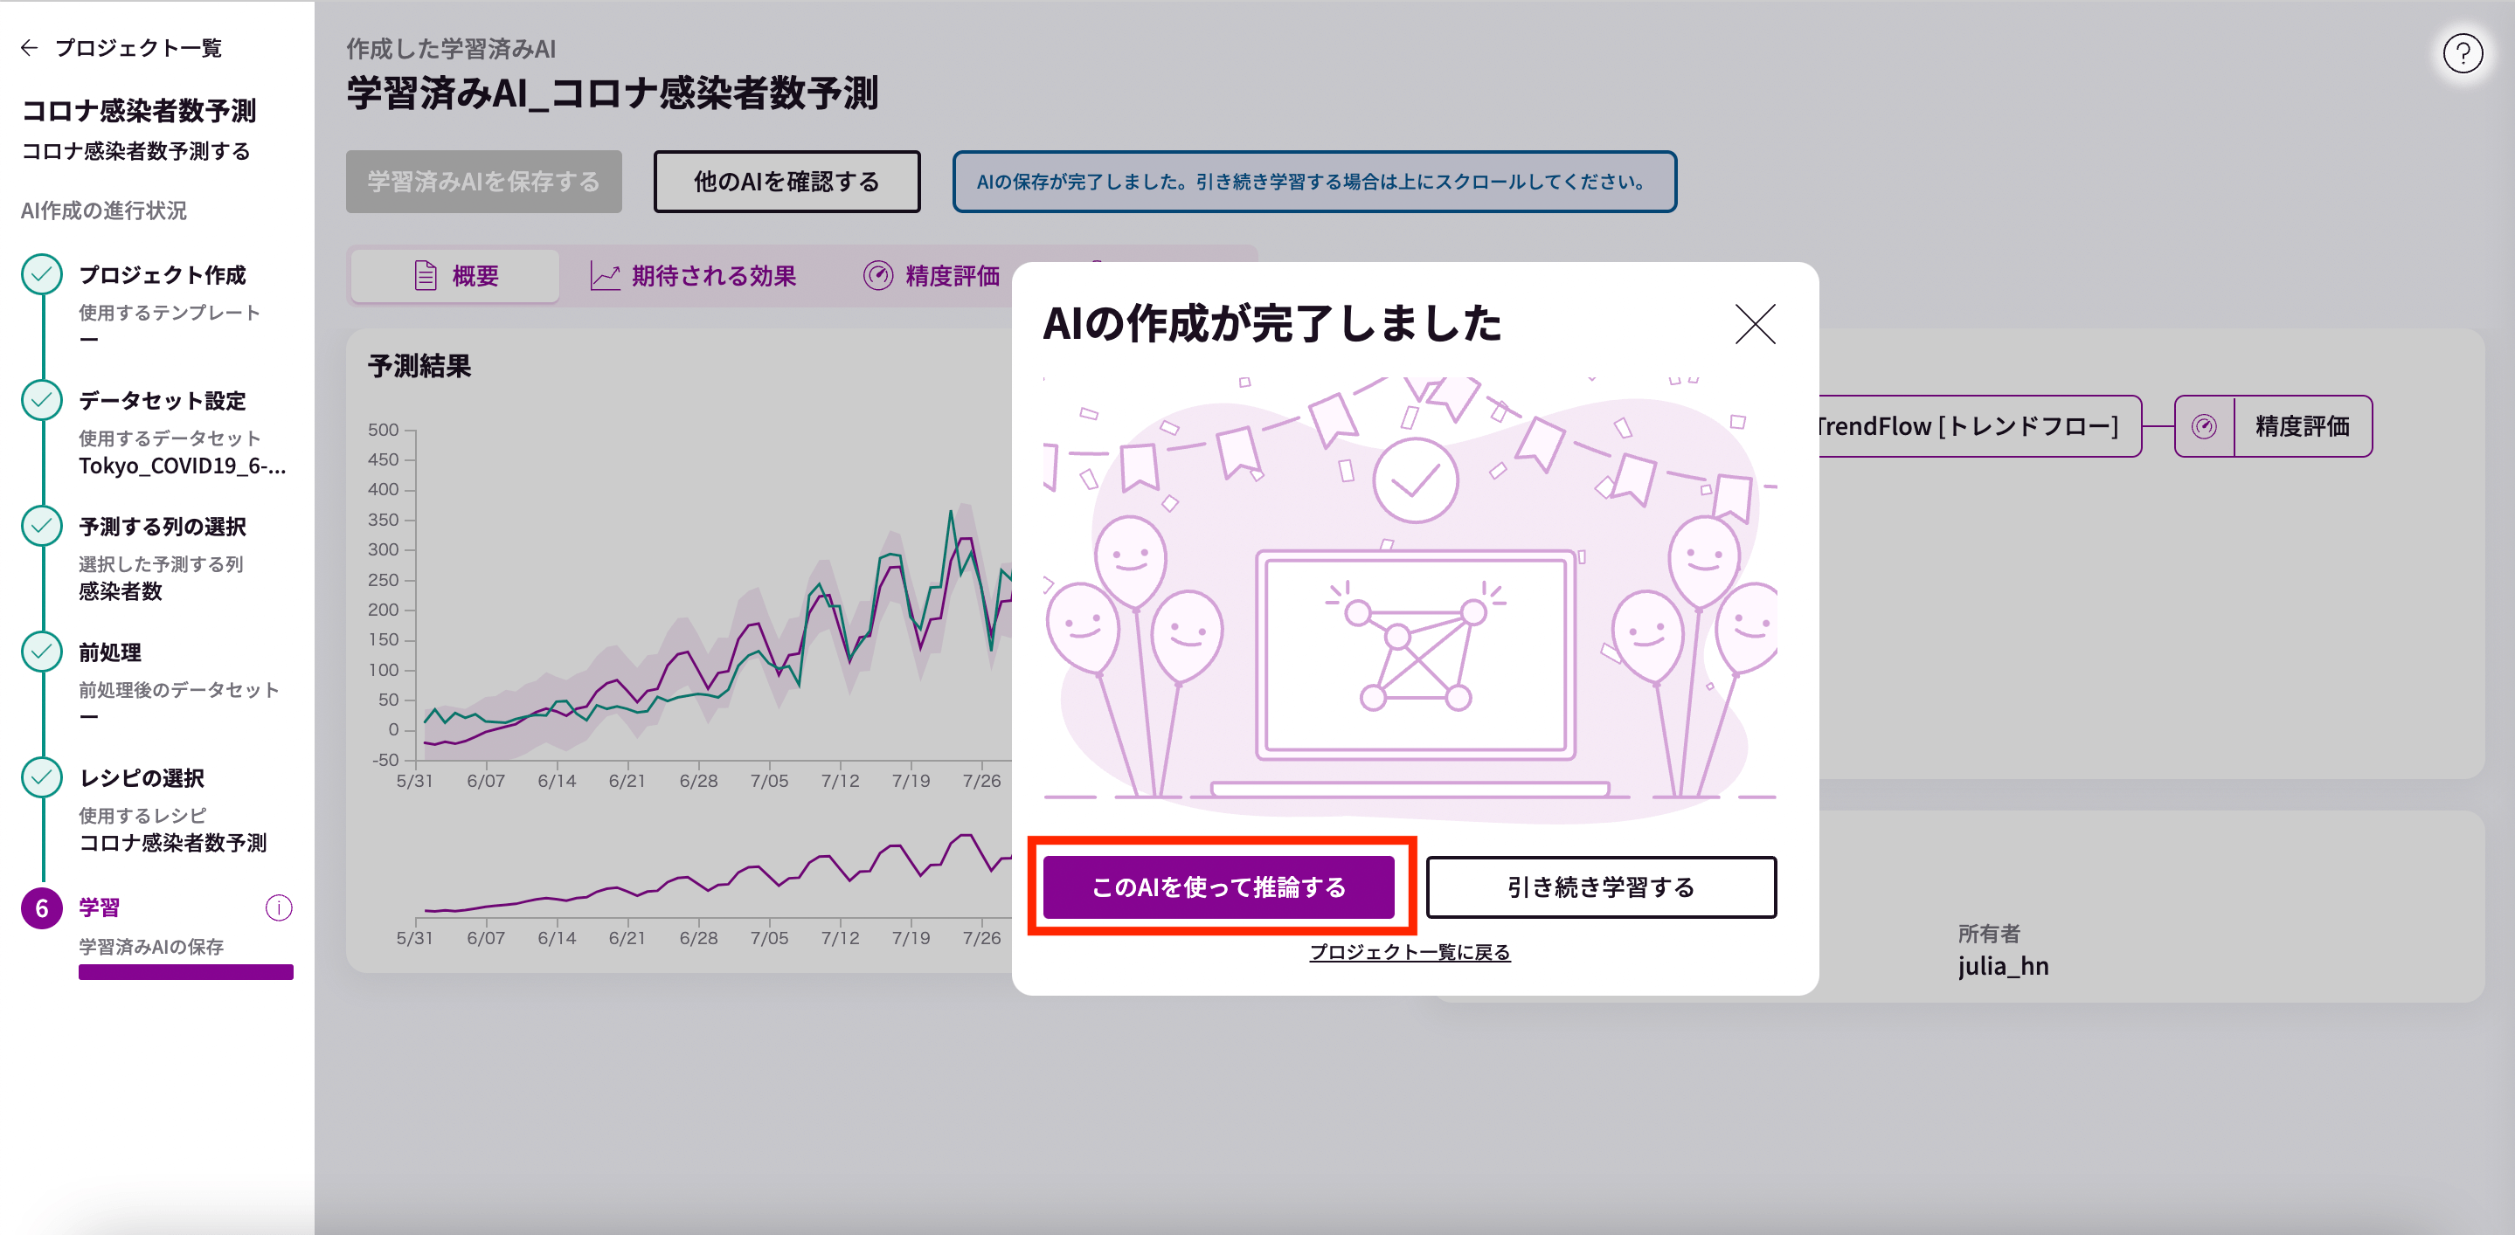This screenshot has width=2515, height=1235.
Task: Follow the プロジェクト一覧に戻る link
Action: pyautogui.click(x=1409, y=951)
